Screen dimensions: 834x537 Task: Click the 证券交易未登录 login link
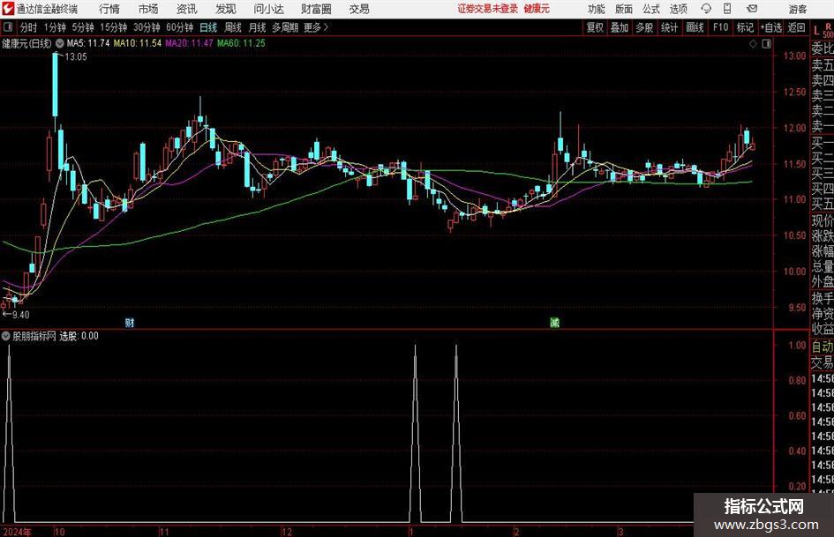(x=488, y=9)
